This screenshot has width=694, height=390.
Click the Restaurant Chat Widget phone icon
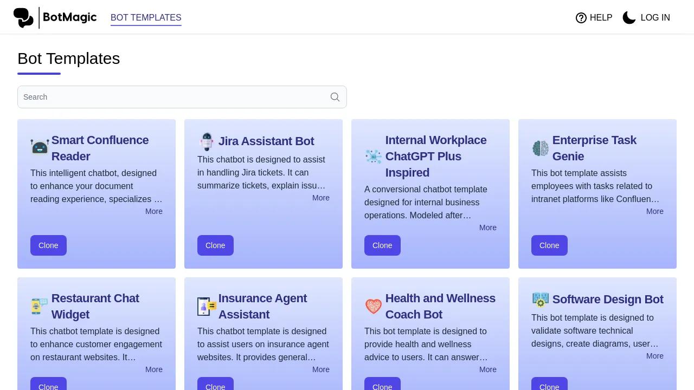(x=40, y=307)
